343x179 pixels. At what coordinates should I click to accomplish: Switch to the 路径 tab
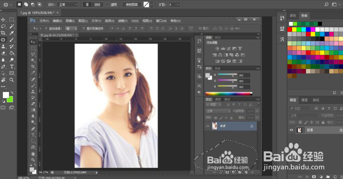(x=316, y=100)
